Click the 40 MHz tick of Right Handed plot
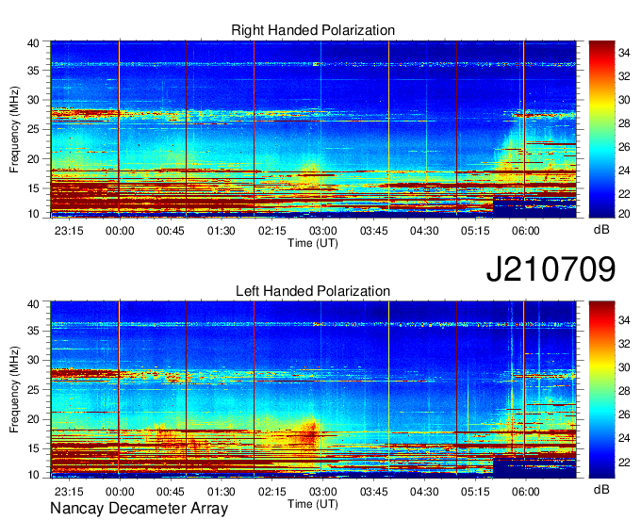641x520 pixels. tap(33, 43)
